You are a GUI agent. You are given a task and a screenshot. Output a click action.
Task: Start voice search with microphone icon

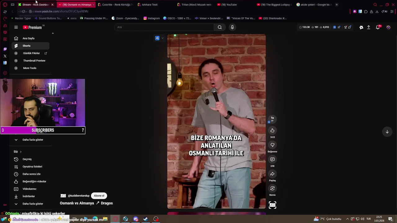tap(232, 27)
